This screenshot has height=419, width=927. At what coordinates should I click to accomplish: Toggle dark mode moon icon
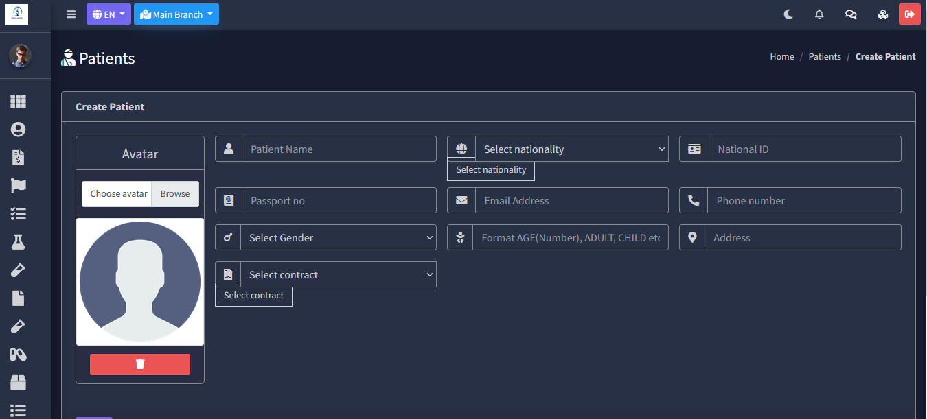click(x=788, y=14)
